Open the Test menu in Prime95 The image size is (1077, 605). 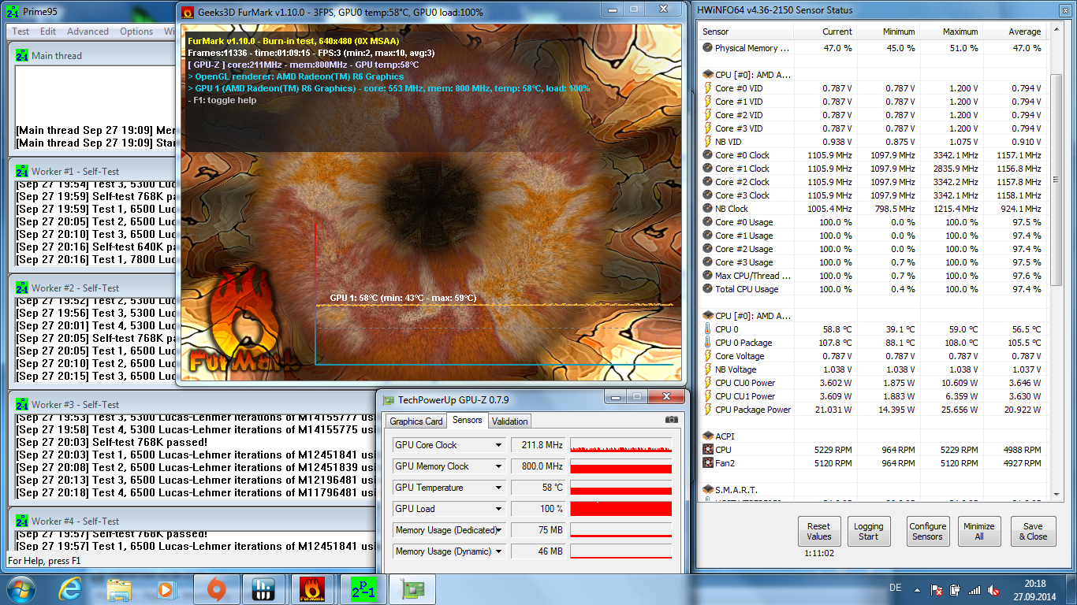tap(20, 32)
